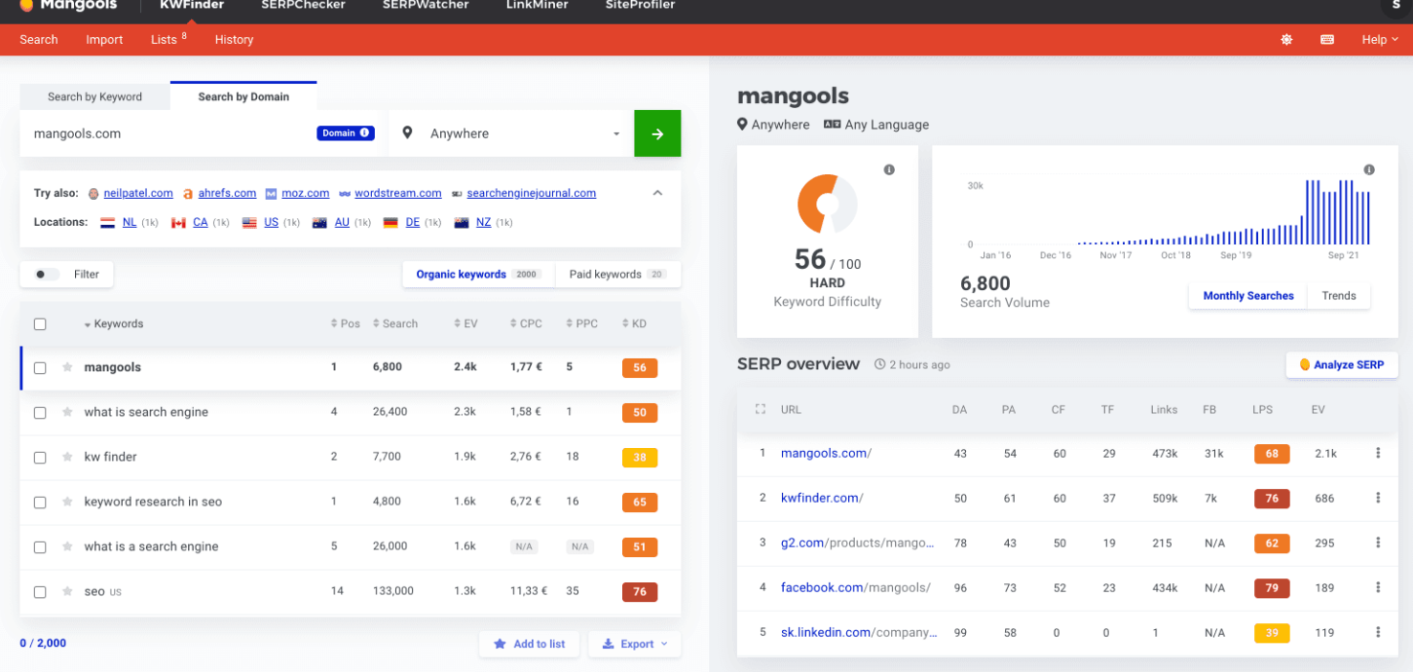The width and height of the screenshot is (1413, 672).
Task: Check the 'keyword research in seo' checkbox
Action: pyautogui.click(x=40, y=503)
